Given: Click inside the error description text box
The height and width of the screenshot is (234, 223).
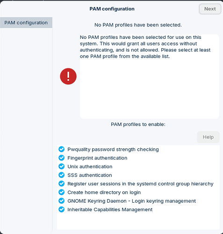Looking at the screenshot, I should [x=150, y=76].
